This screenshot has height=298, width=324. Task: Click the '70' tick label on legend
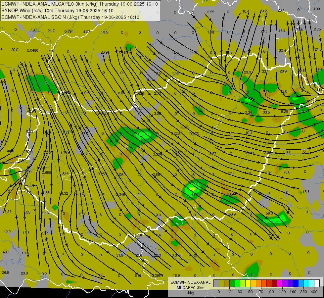pyautogui.click(x=261, y=292)
